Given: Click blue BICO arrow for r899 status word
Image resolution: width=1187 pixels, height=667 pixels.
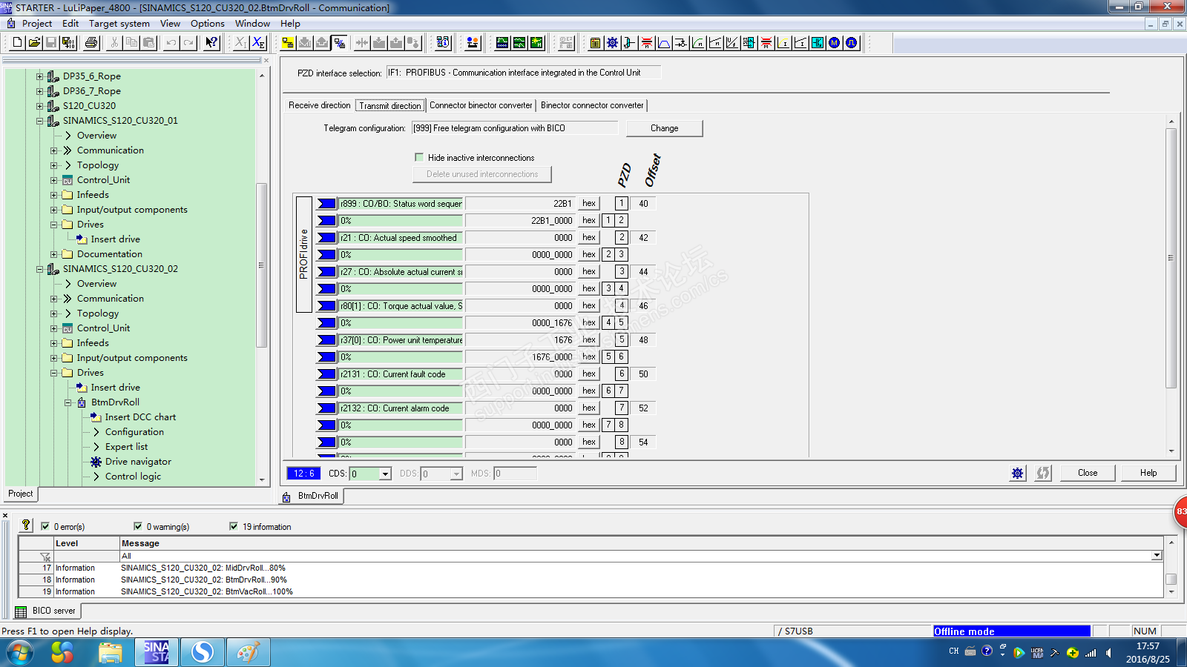Looking at the screenshot, I should pyautogui.click(x=326, y=204).
